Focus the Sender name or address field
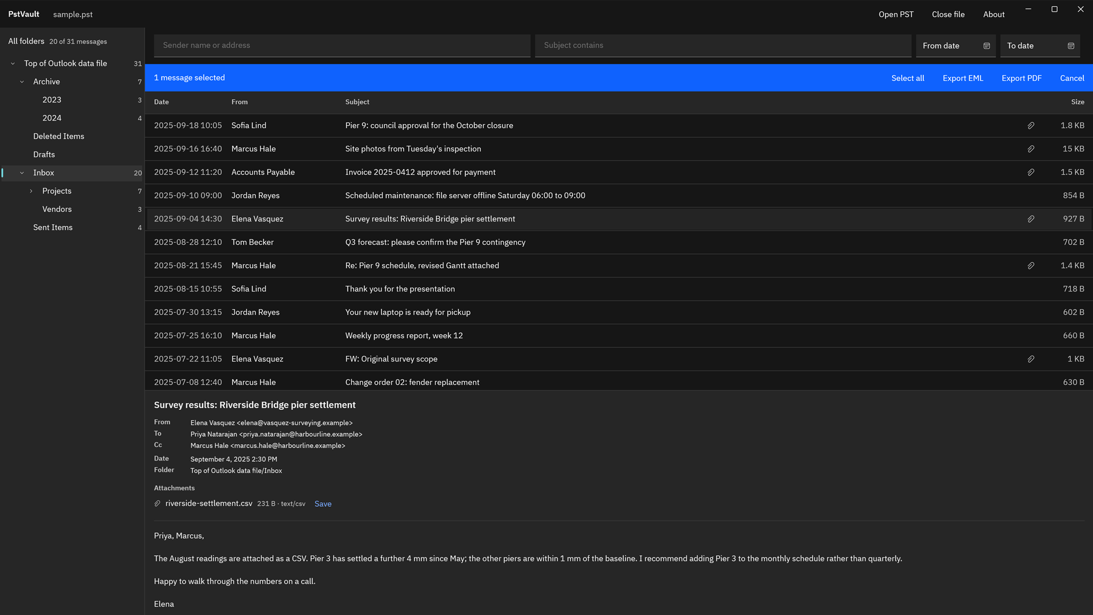The image size is (1093, 615). pyautogui.click(x=342, y=46)
